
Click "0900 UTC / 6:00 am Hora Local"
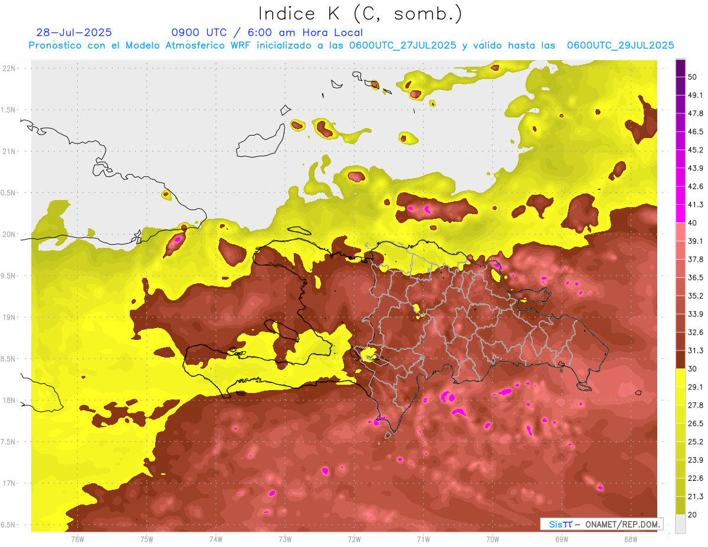point(267,32)
